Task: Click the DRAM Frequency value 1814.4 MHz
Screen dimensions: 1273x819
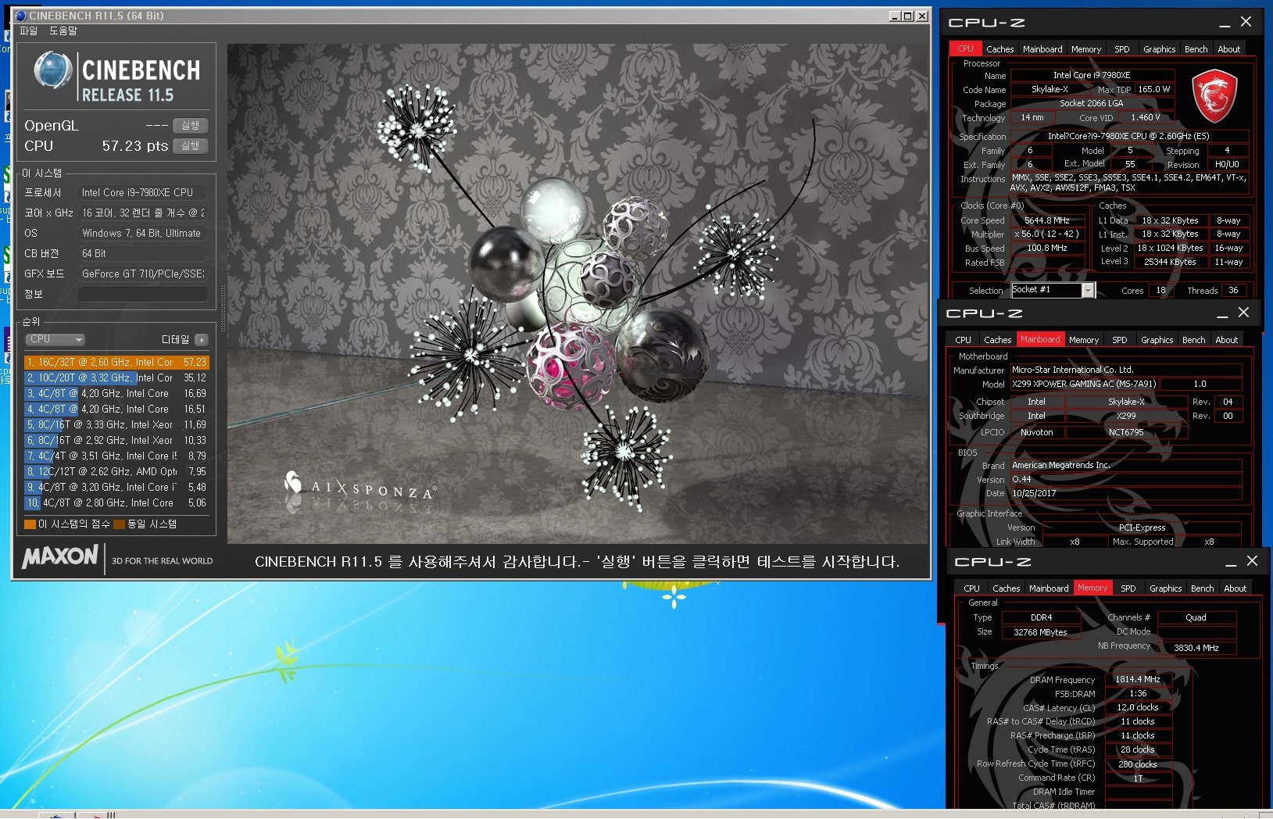Action: tap(1138, 679)
